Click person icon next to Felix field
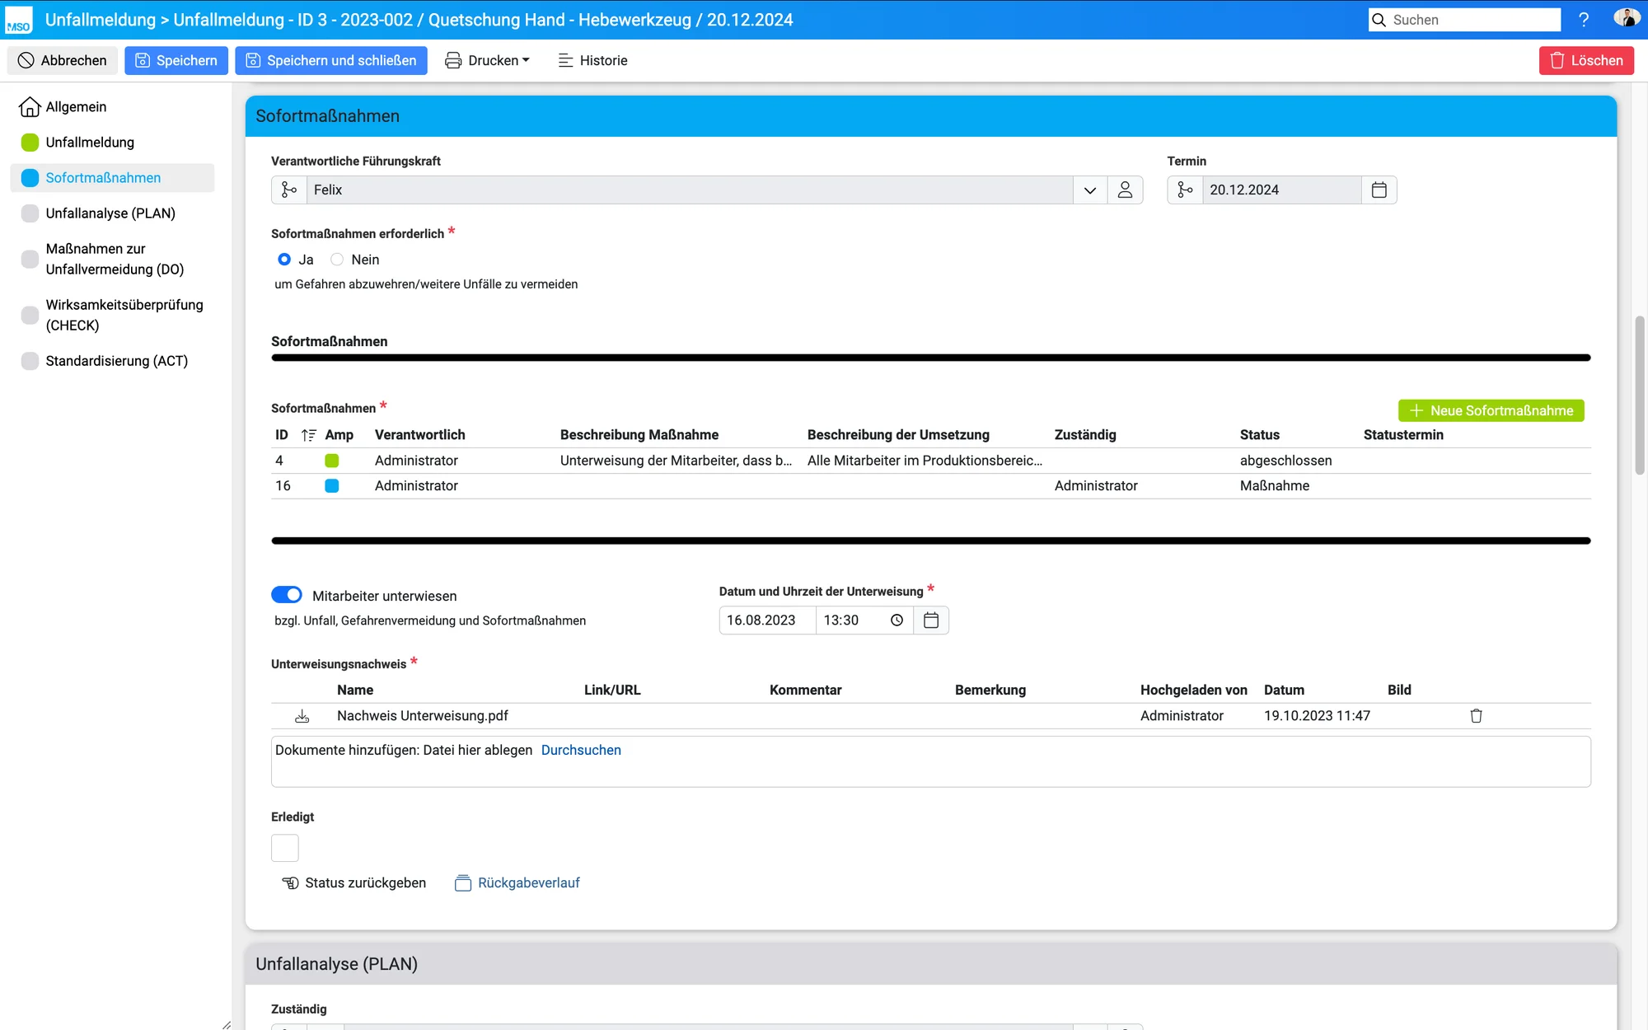 click(x=1125, y=190)
